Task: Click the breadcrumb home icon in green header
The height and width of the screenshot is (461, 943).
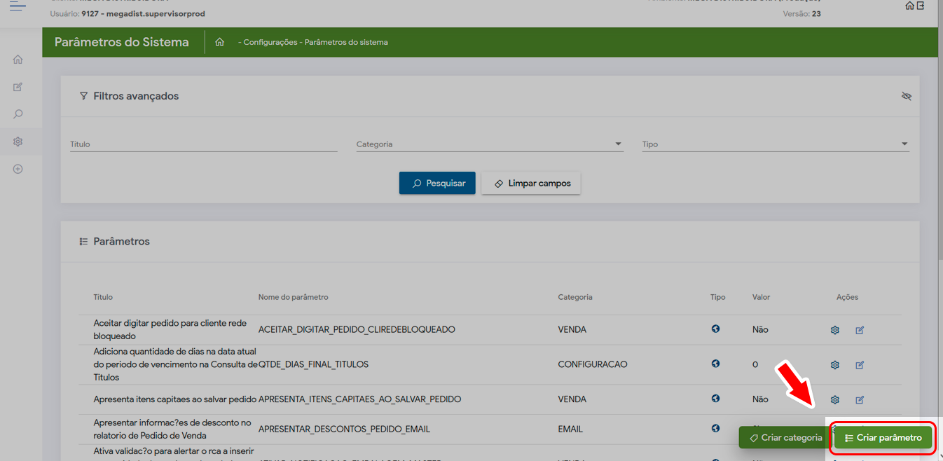Action: tap(219, 42)
